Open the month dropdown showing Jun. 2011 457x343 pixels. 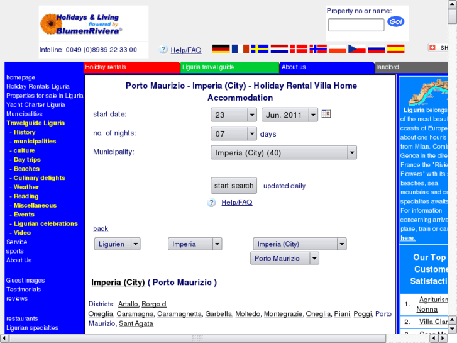[x=290, y=115]
